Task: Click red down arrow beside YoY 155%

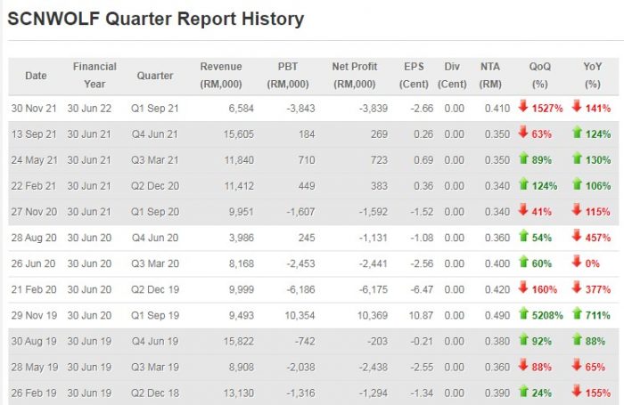Action: pos(577,392)
